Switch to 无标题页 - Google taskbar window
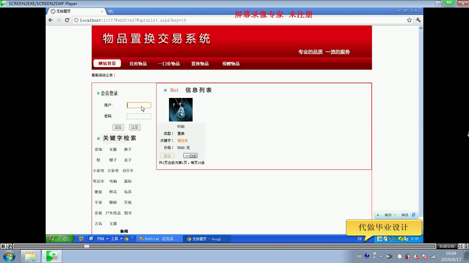Image resolution: width=469 pixels, height=263 pixels. pyautogui.click(x=207, y=239)
